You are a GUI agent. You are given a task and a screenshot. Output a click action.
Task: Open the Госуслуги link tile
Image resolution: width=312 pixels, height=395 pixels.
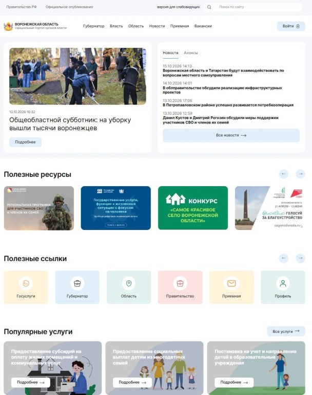26,287
